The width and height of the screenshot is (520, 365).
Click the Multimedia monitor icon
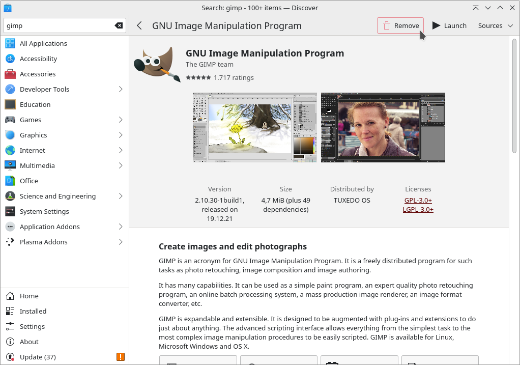[x=10, y=165]
